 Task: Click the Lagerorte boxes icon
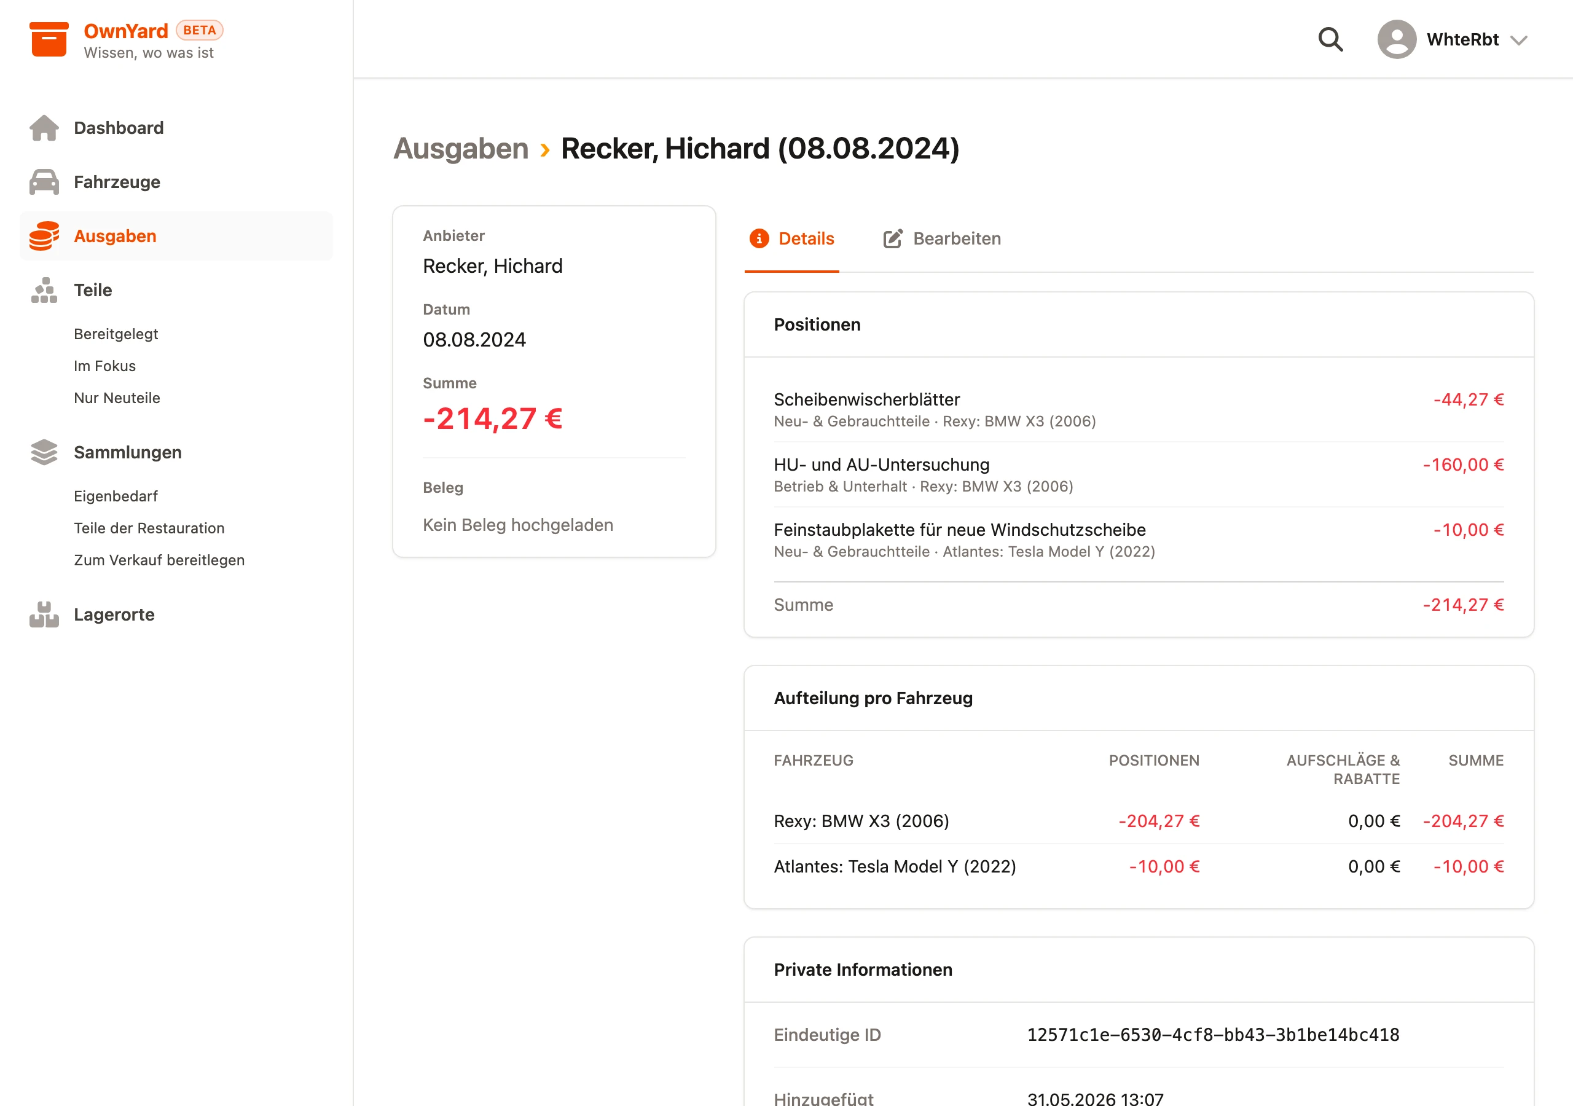44,614
